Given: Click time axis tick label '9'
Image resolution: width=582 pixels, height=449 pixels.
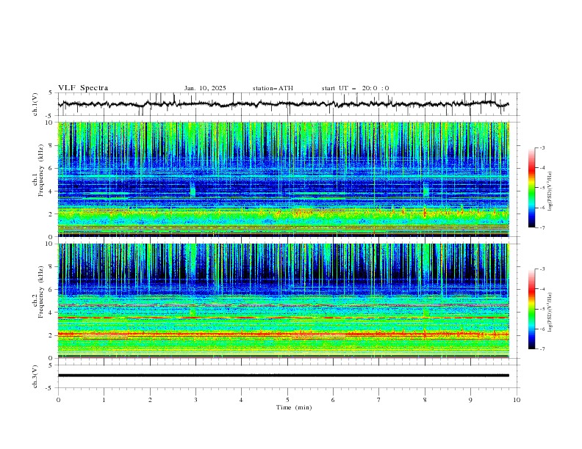Looking at the screenshot, I should 470,400.
